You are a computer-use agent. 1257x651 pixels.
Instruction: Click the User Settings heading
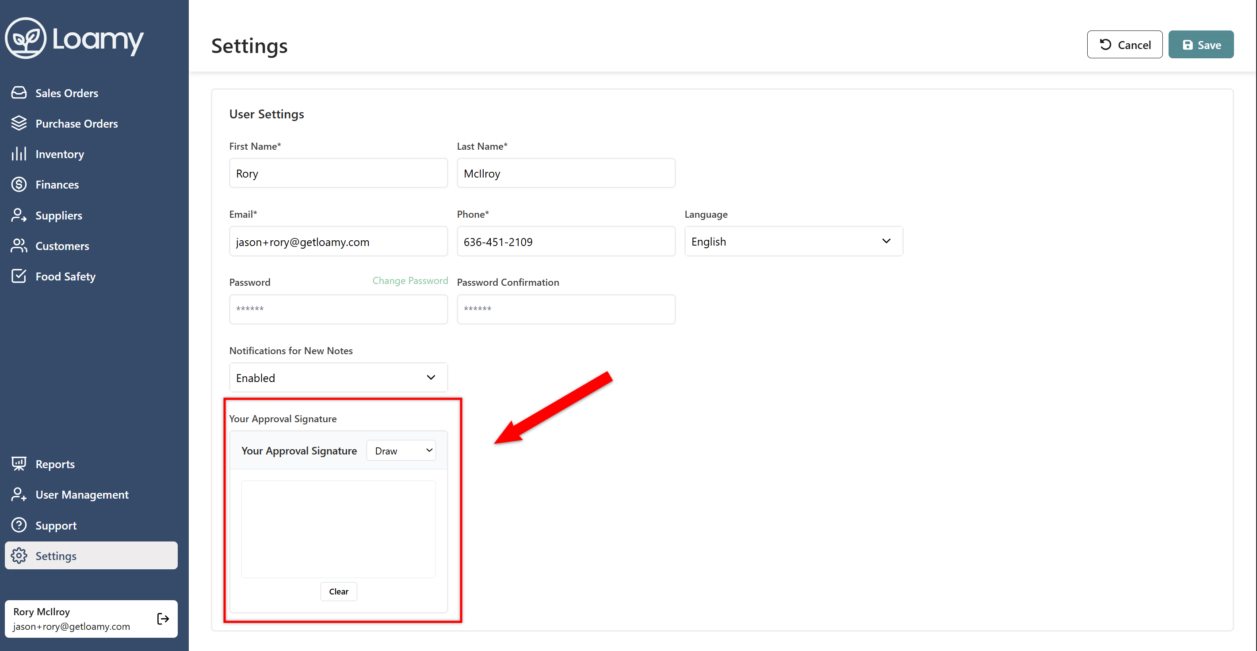[x=267, y=114]
